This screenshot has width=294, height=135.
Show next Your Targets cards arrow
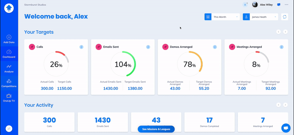coord(285,32)
